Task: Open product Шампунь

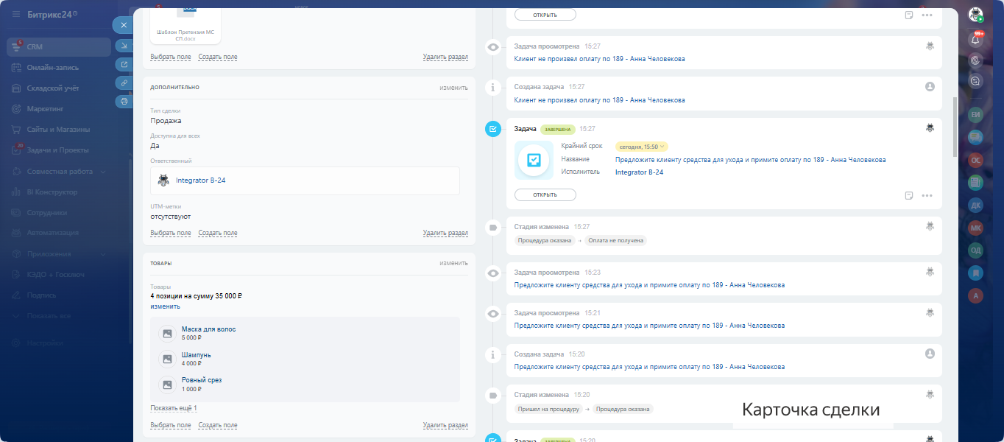Action: coord(197,355)
